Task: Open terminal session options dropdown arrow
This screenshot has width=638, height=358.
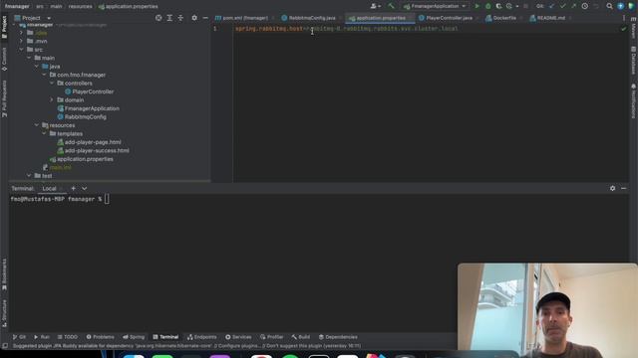Action: click(84, 188)
